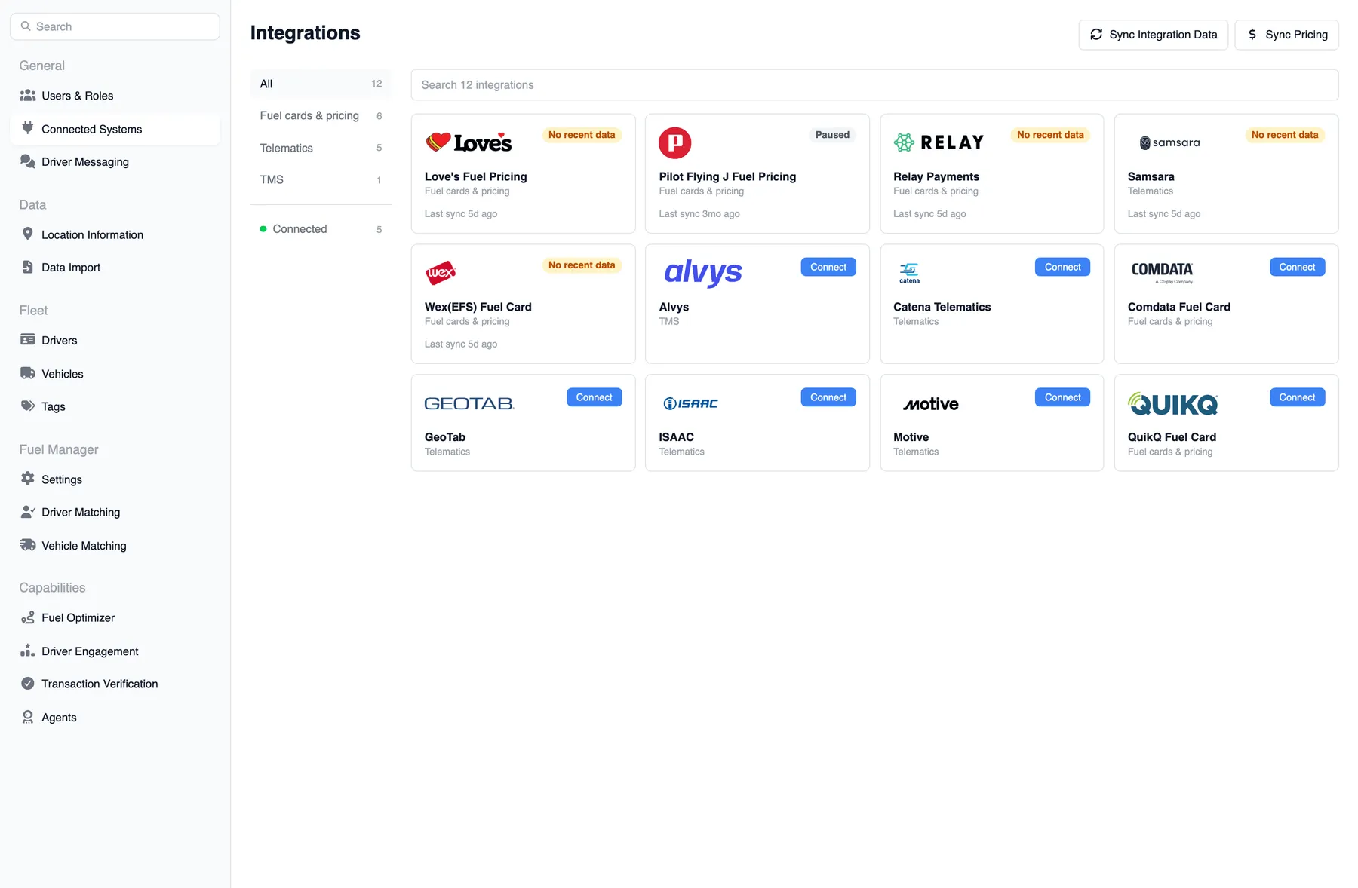Click the QuikQ logo on its card
Screen dimensions: 1358x888
1173,404
